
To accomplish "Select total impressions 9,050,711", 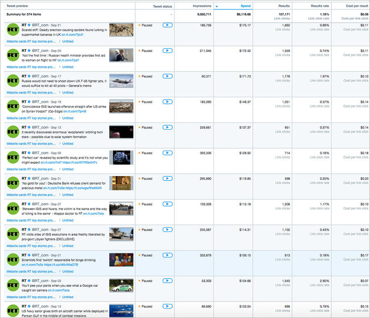I will (204, 14).
